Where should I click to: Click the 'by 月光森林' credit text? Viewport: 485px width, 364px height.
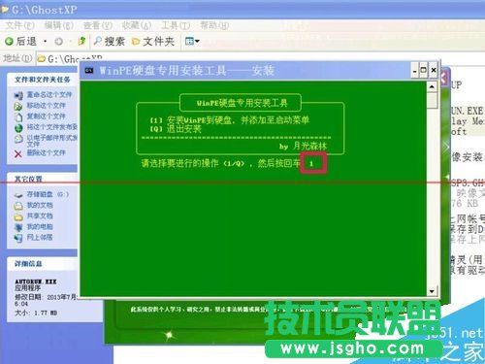pyautogui.click(x=303, y=147)
